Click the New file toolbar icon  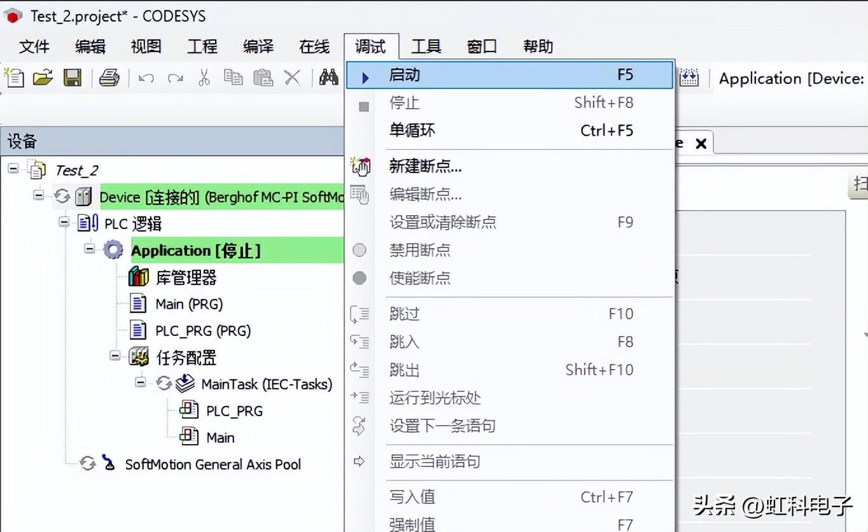click(x=14, y=78)
